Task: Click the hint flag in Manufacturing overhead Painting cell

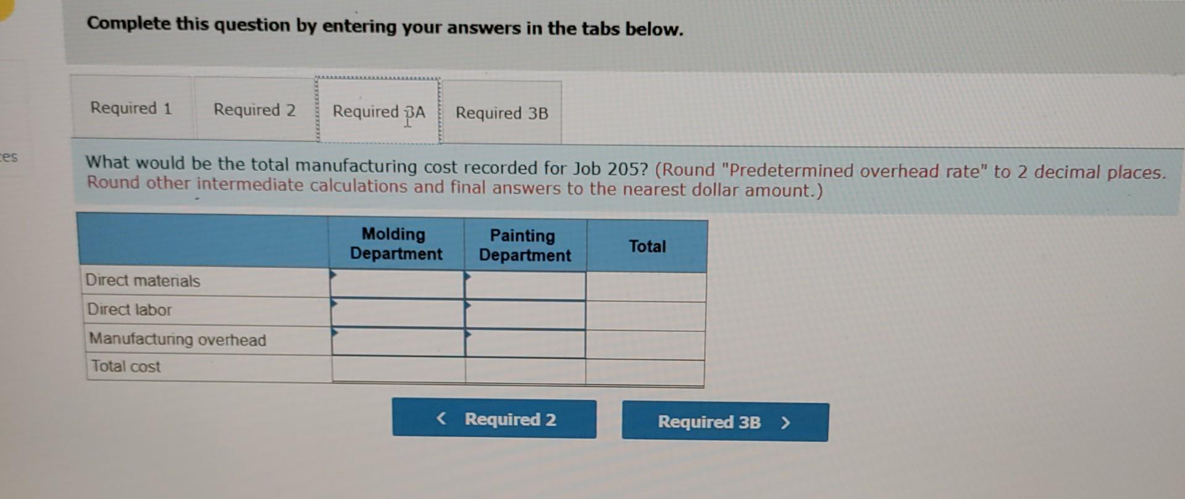Action: (468, 333)
